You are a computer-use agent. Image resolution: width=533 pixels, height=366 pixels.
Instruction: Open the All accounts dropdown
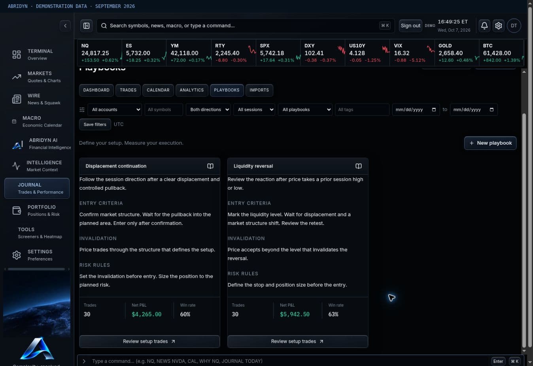point(115,109)
